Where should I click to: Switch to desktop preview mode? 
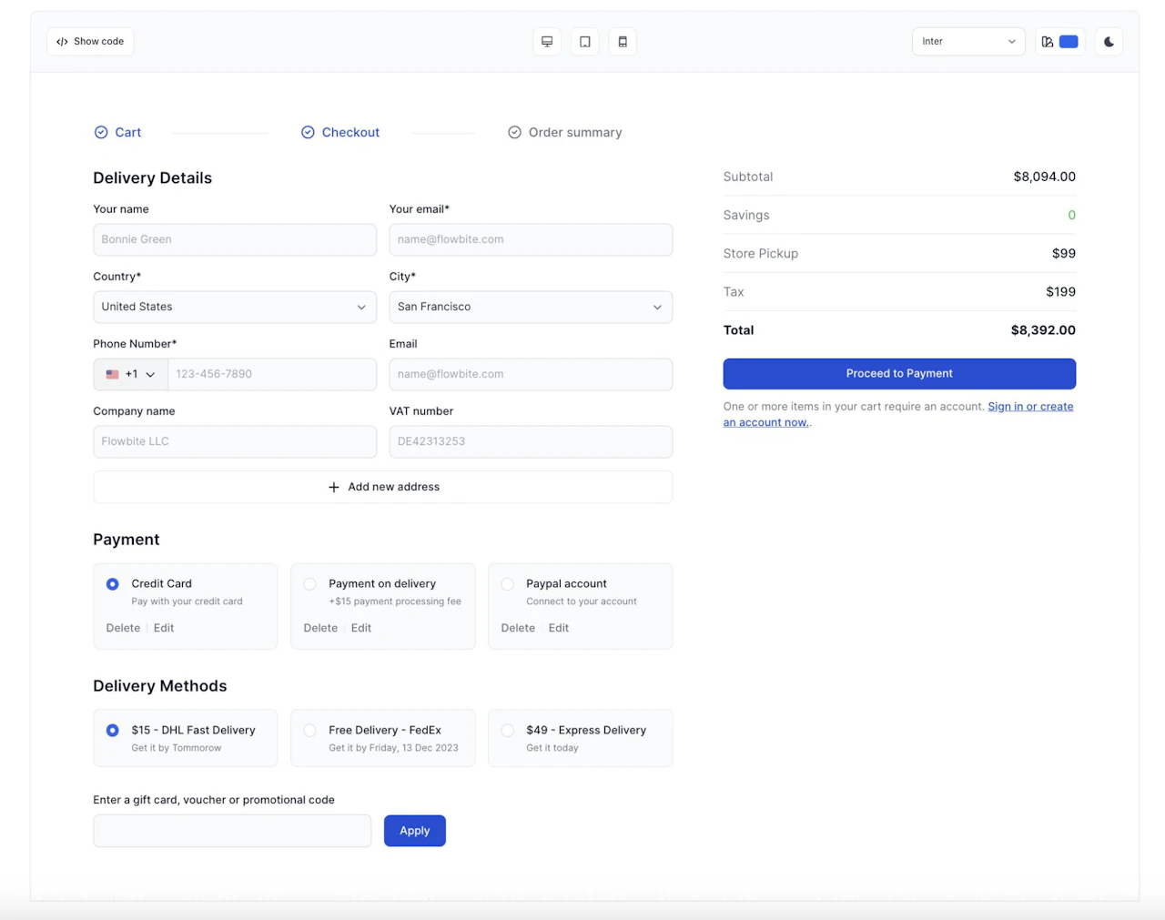[547, 41]
